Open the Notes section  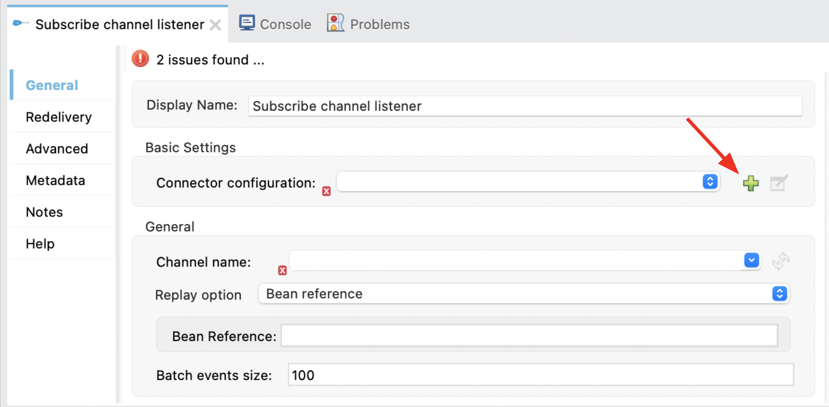click(x=44, y=212)
